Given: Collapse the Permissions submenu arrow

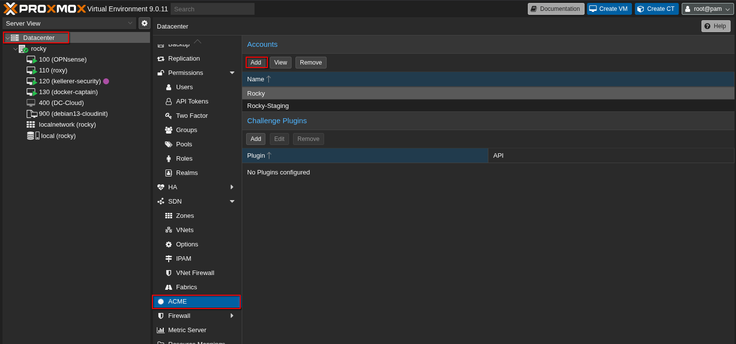Looking at the screenshot, I should coord(232,73).
